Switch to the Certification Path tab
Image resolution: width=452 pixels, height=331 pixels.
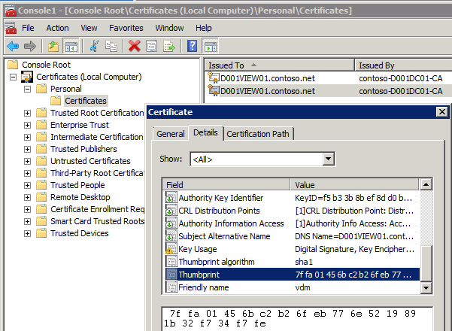coord(258,134)
